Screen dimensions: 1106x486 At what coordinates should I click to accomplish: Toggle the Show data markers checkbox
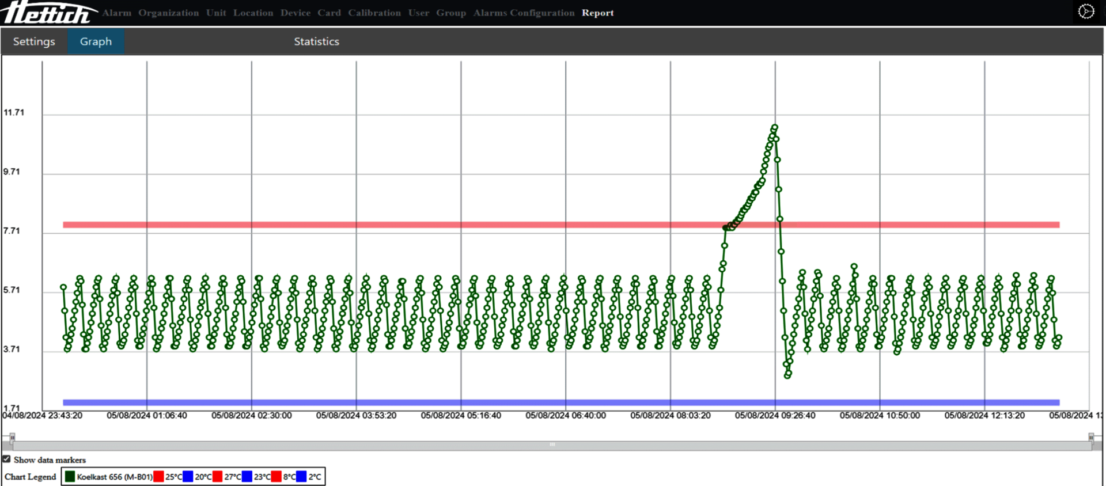point(7,460)
